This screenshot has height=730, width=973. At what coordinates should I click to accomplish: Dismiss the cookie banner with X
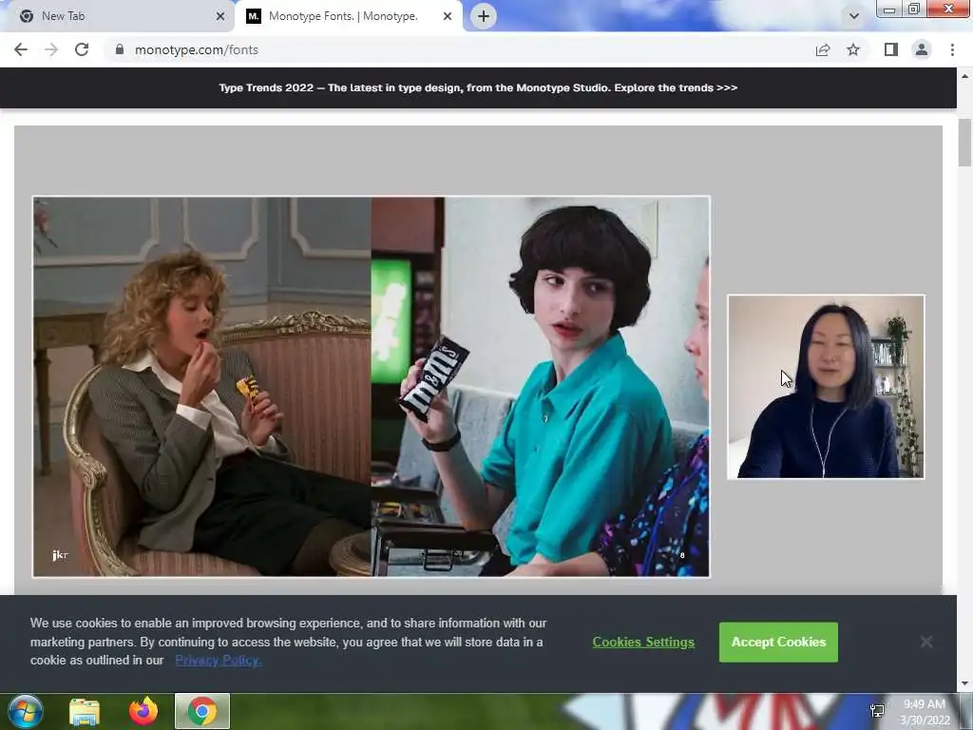(x=925, y=642)
